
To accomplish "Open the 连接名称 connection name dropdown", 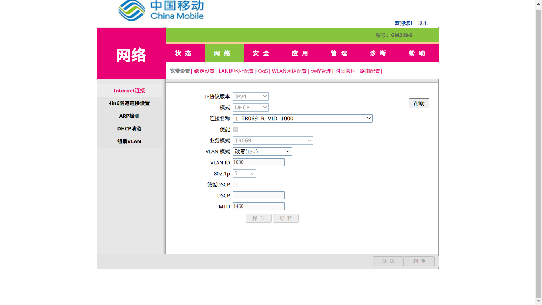I will [302, 118].
